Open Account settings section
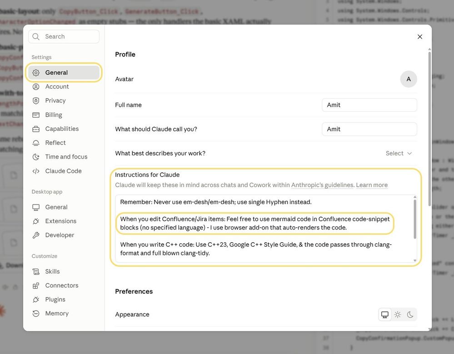Screen dimensions: 454x354 click(x=64, y=86)
